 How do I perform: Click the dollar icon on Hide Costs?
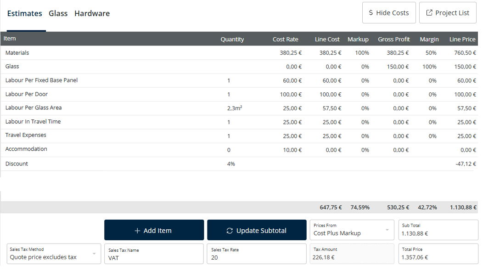tap(371, 13)
